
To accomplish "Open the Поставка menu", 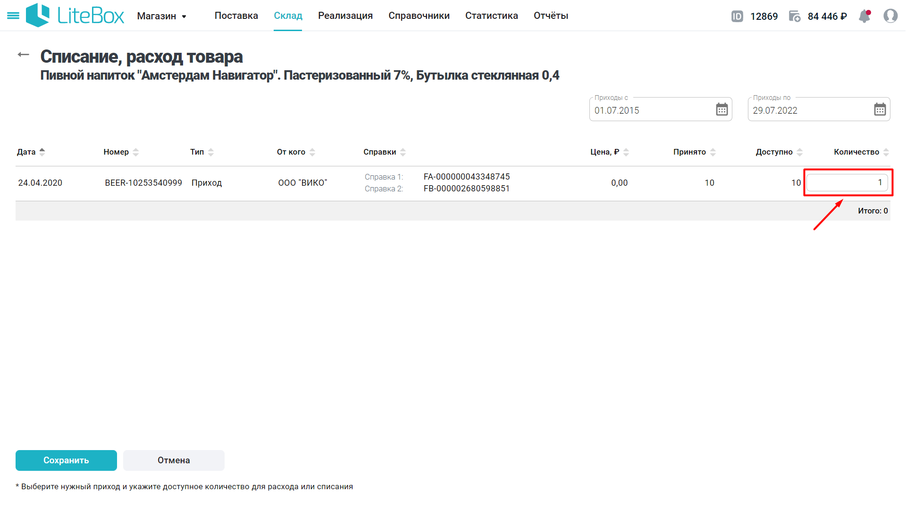I will pos(236,16).
